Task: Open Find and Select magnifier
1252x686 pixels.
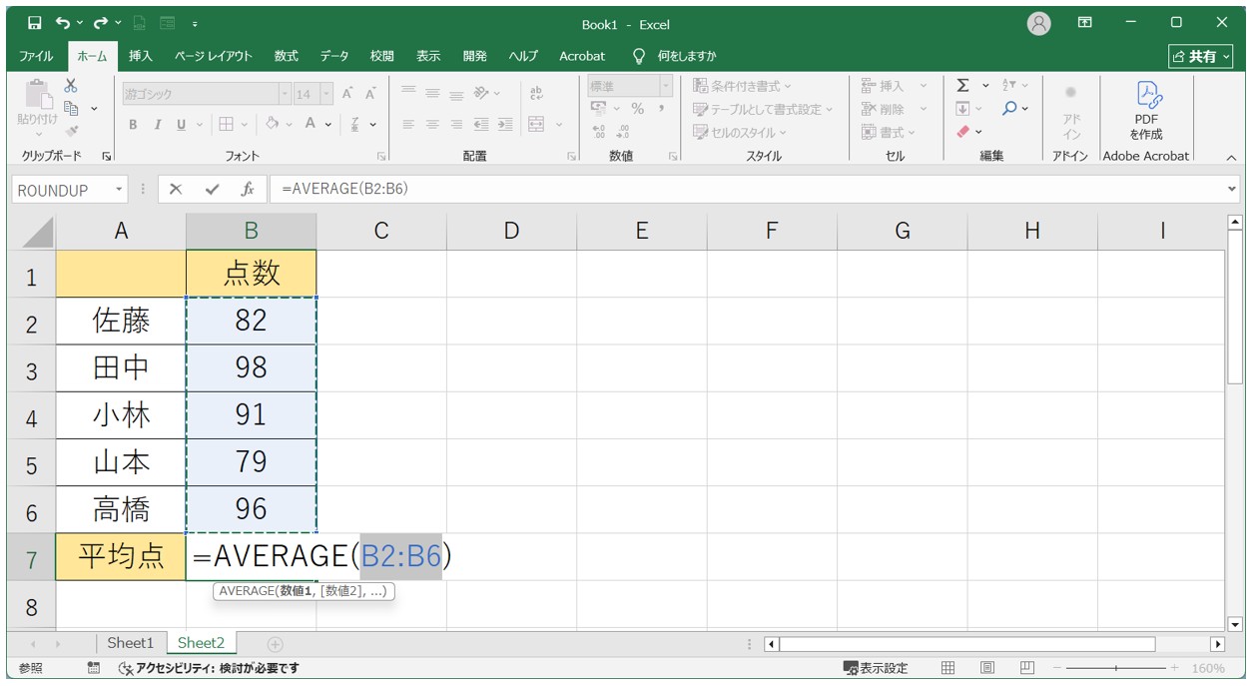Action: [x=1009, y=108]
